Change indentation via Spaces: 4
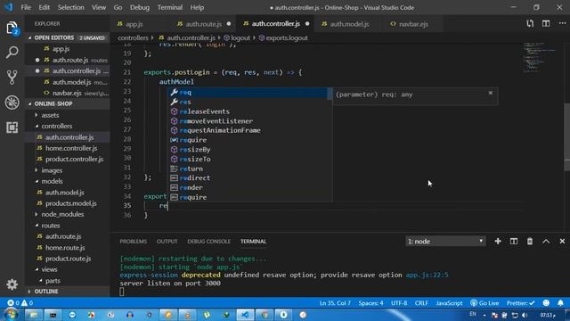This screenshot has width=570, height=321. point(370,303)
